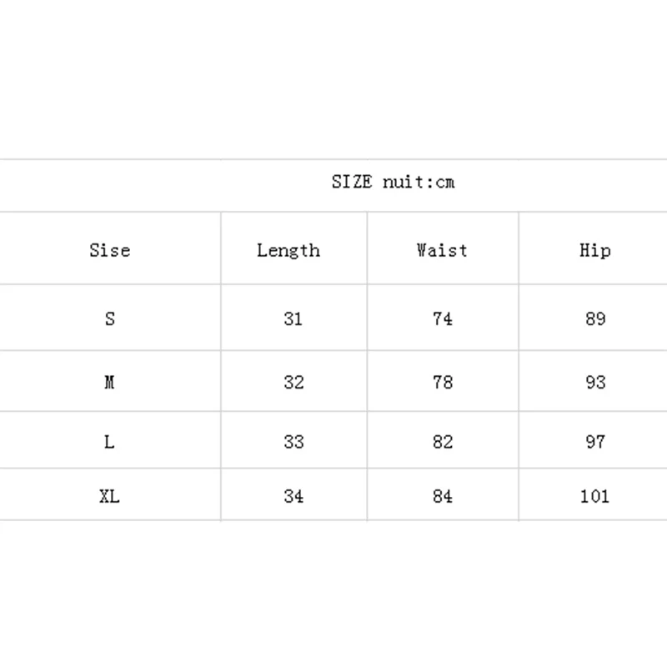Select the size L row label

[x=110, y=442]
